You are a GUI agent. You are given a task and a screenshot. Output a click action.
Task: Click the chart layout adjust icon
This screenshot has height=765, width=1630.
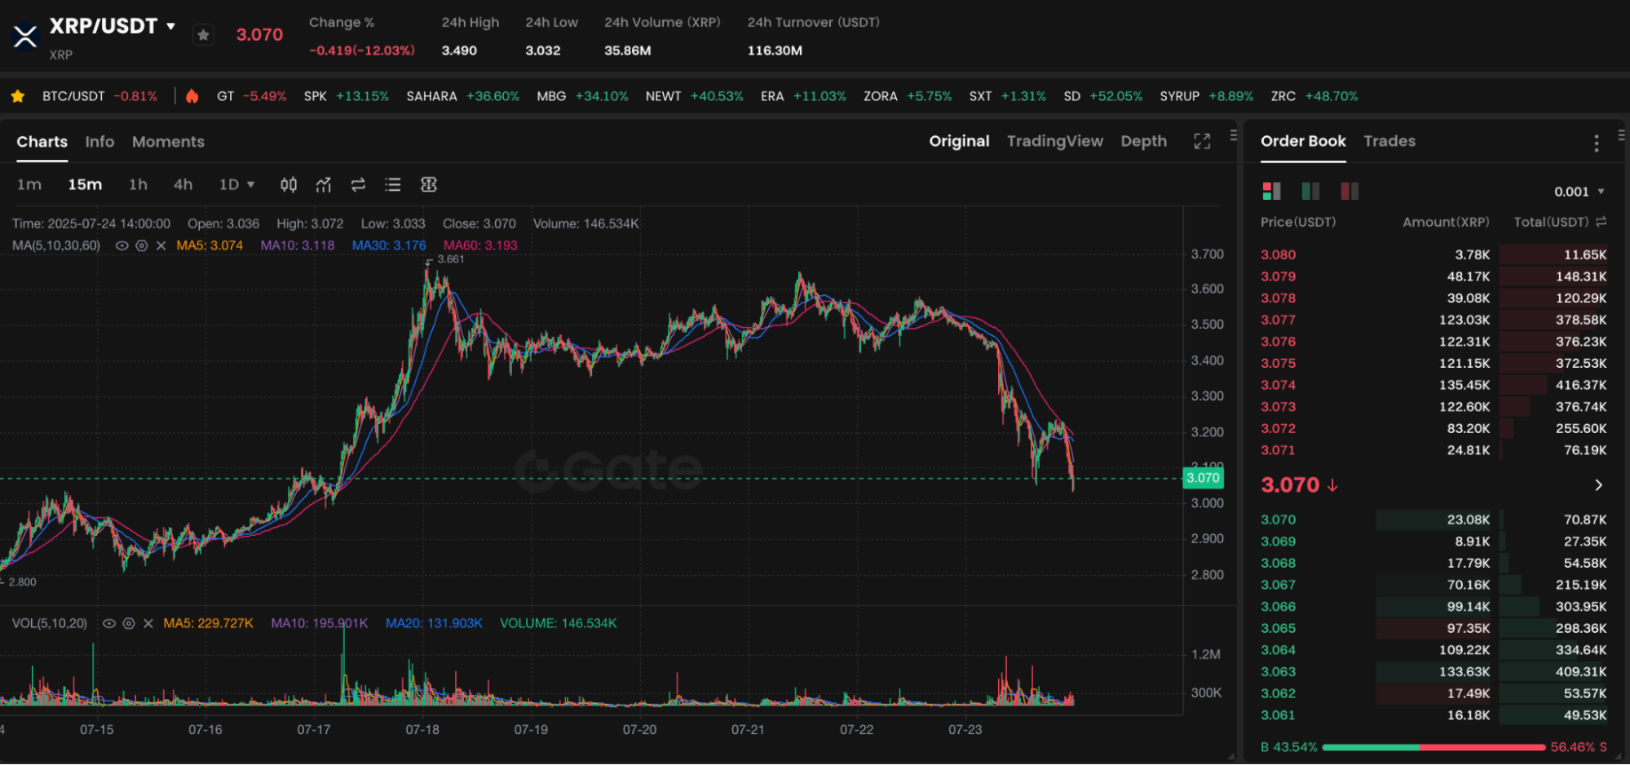[x=429, y=185]
